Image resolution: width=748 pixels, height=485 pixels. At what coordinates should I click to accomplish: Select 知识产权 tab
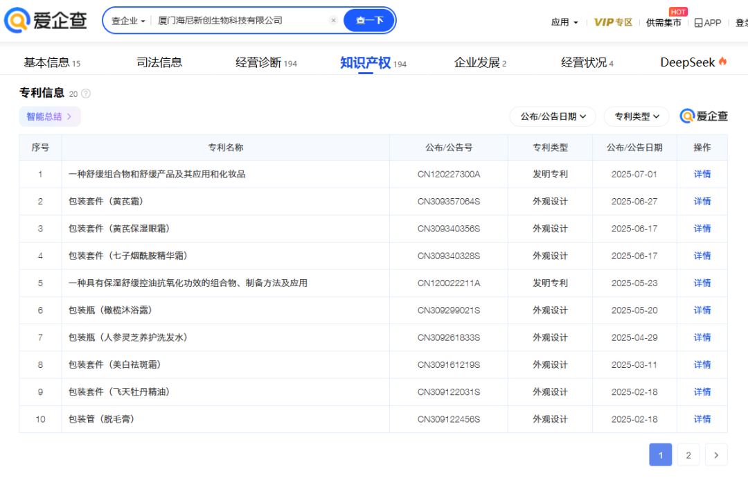(x=373, y=62)
